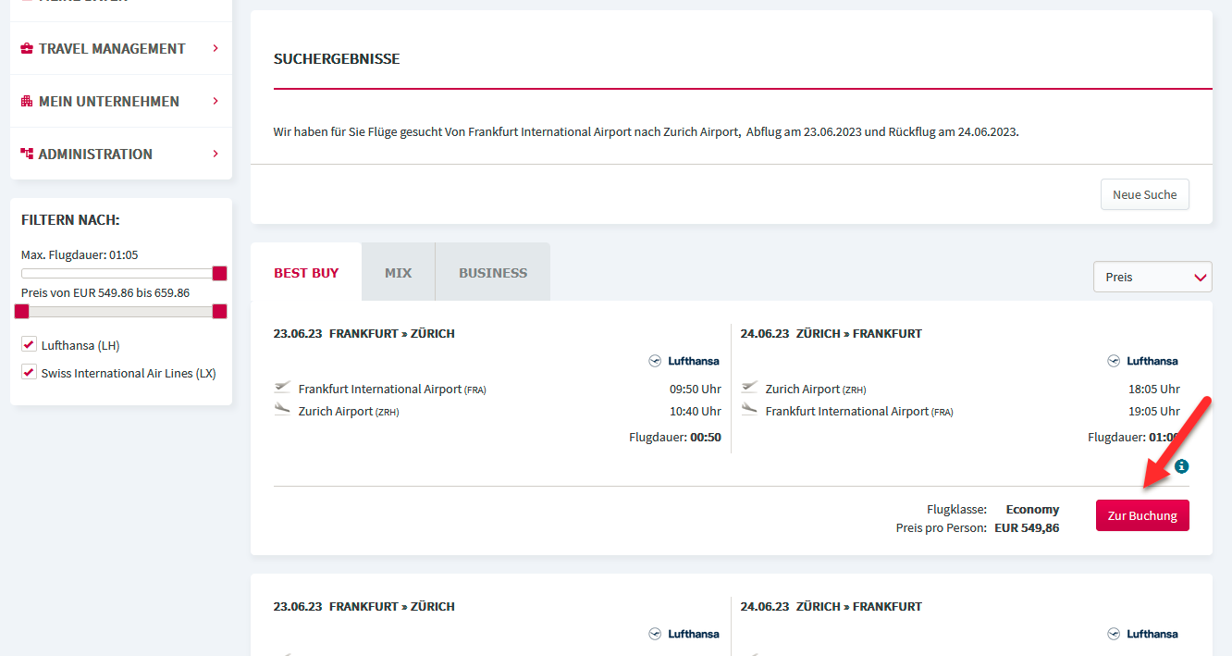Viewport: 1232px width, 656px height.
Task: Click the maximum price slider handle
Action: click(219, 311)
